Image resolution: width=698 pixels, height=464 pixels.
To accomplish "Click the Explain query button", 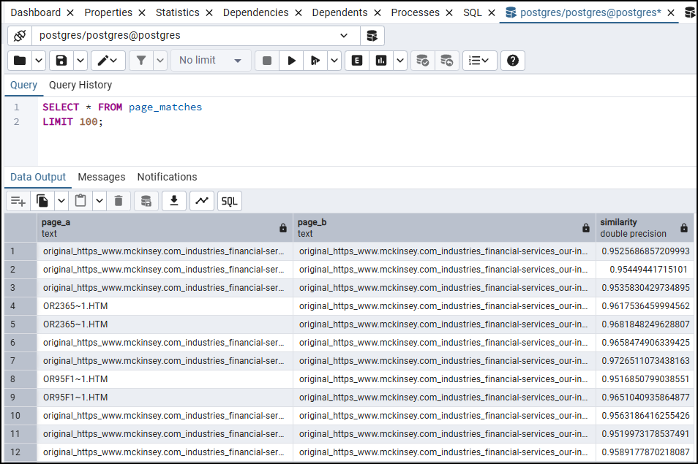I will 357,61.
